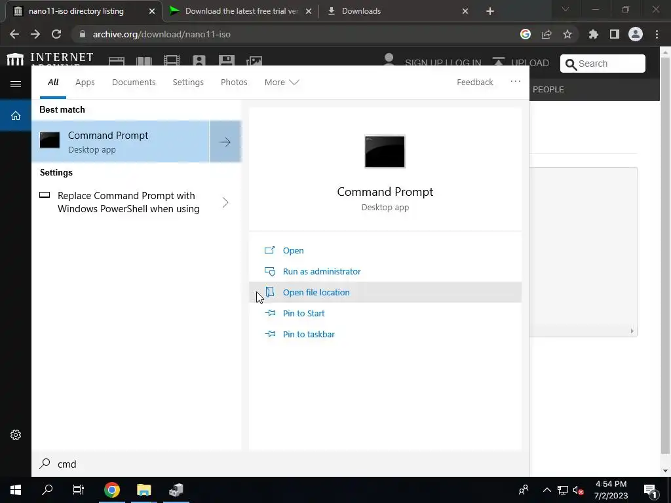Bookmark this page with star icon

(x=567, y=34)
